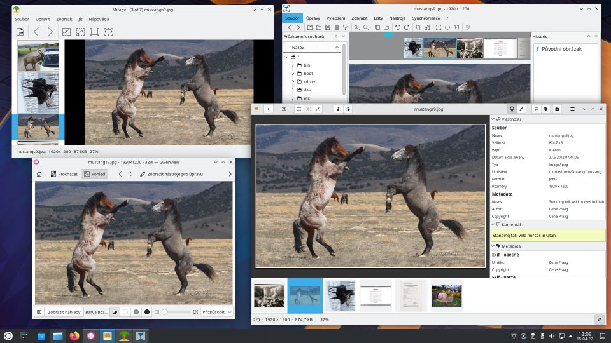Open Firefox from the taskbar
The height and width of the screenshot is (343, 611).
click(74, 336)
